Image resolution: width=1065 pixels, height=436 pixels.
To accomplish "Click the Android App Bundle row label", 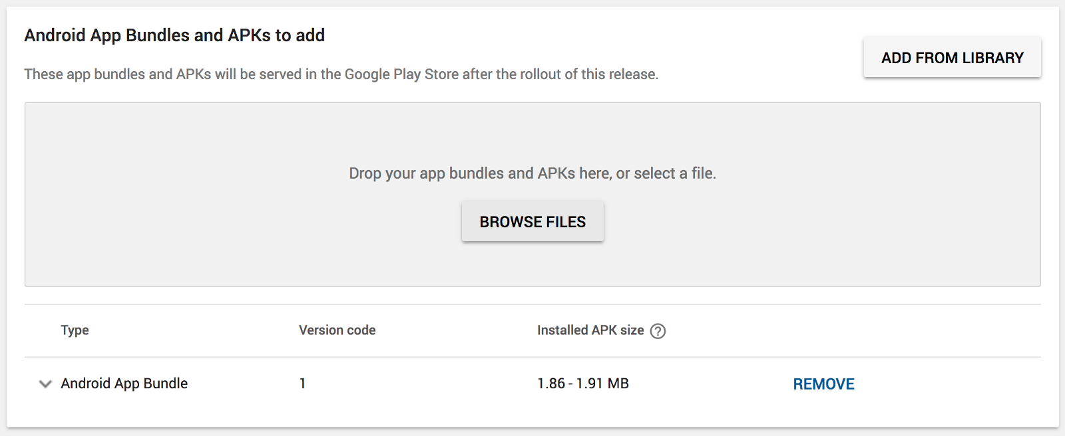I will pyautogui.click(x=124, y=383).
